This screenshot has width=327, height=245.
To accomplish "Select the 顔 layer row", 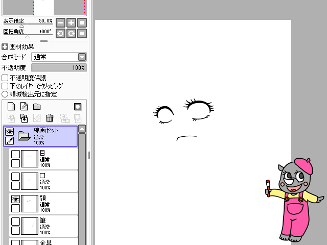I will [x=43, y=204].
